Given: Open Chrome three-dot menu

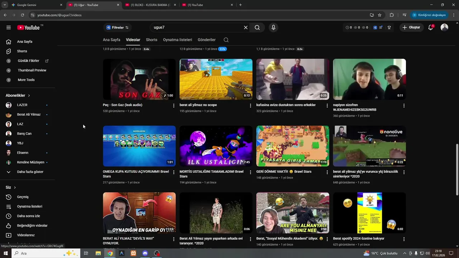Looking at the screenshot, I should coord(454,15).
